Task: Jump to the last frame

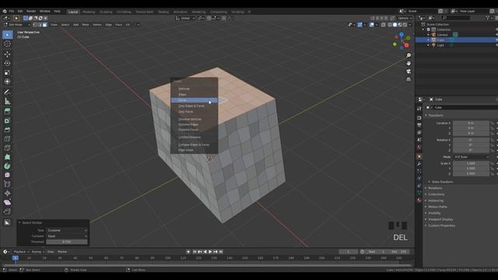Action: click(x=221, y=252)
